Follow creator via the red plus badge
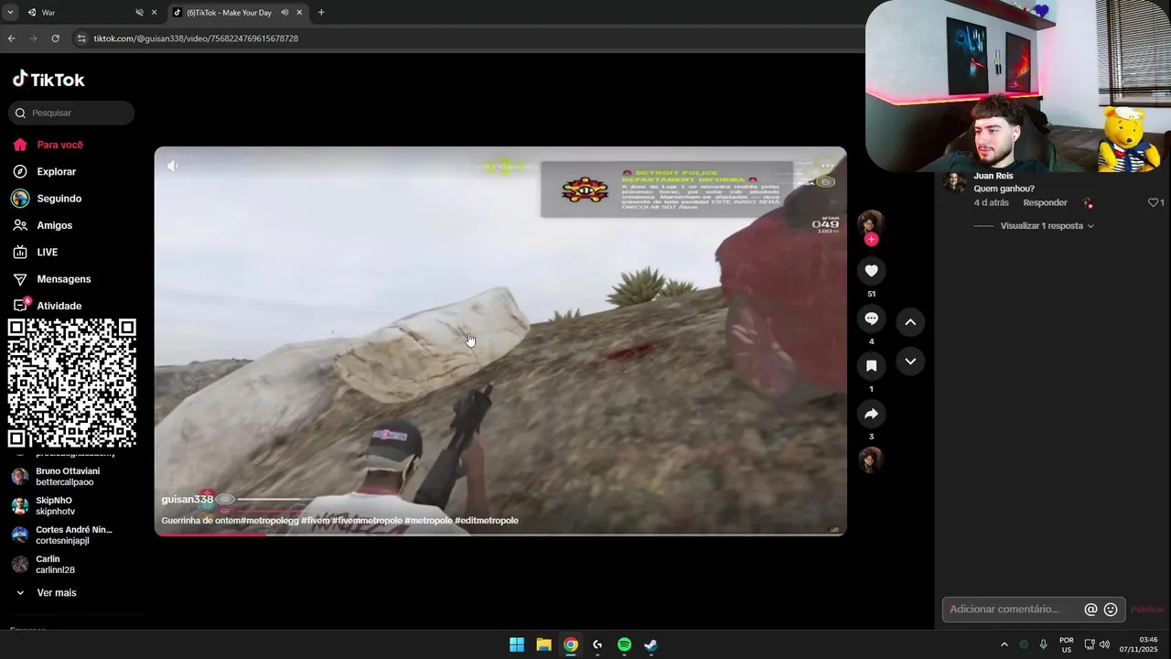1171x659 pixels. 871,240
